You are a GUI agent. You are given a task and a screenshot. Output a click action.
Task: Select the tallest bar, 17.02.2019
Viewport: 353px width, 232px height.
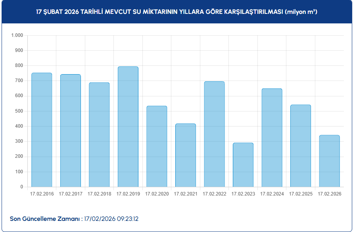128,127
